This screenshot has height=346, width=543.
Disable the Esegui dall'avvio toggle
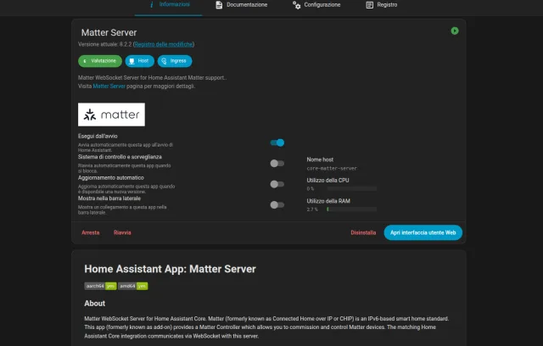tap(277, 142)
